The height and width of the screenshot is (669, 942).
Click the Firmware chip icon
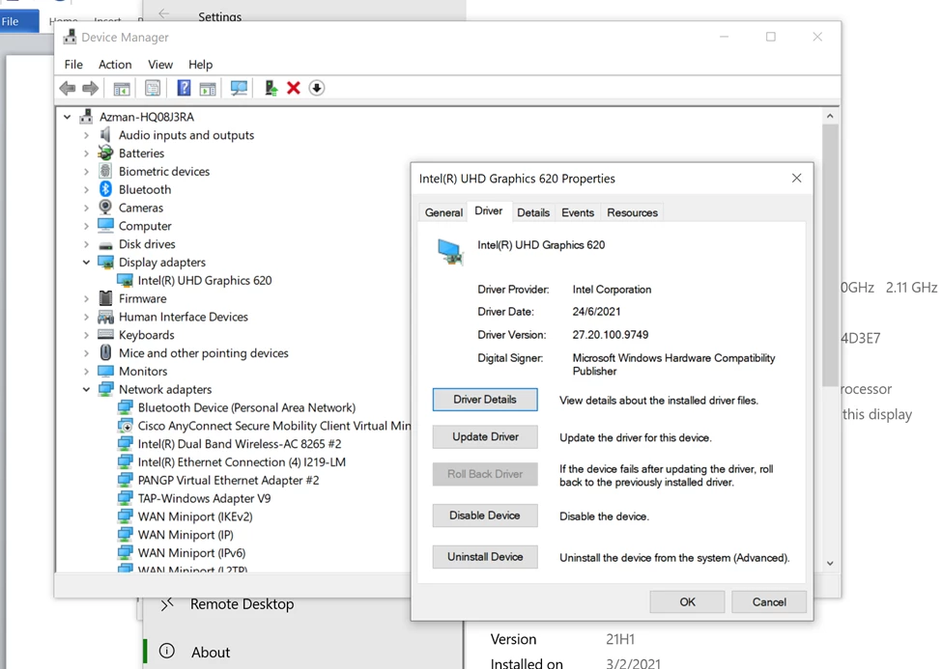click(105, 298)
